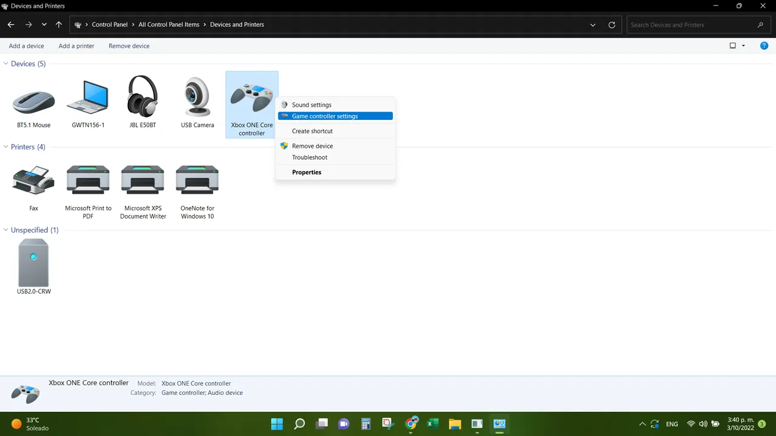Choose Remove device in context menu
776x436 pixels.
pos(335,146)
